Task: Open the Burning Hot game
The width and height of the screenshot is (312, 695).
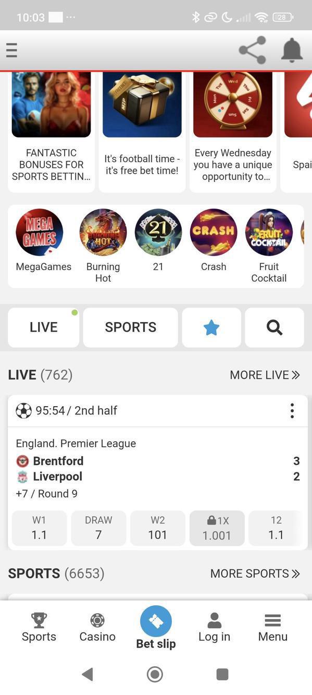Action: coord(103,233)
